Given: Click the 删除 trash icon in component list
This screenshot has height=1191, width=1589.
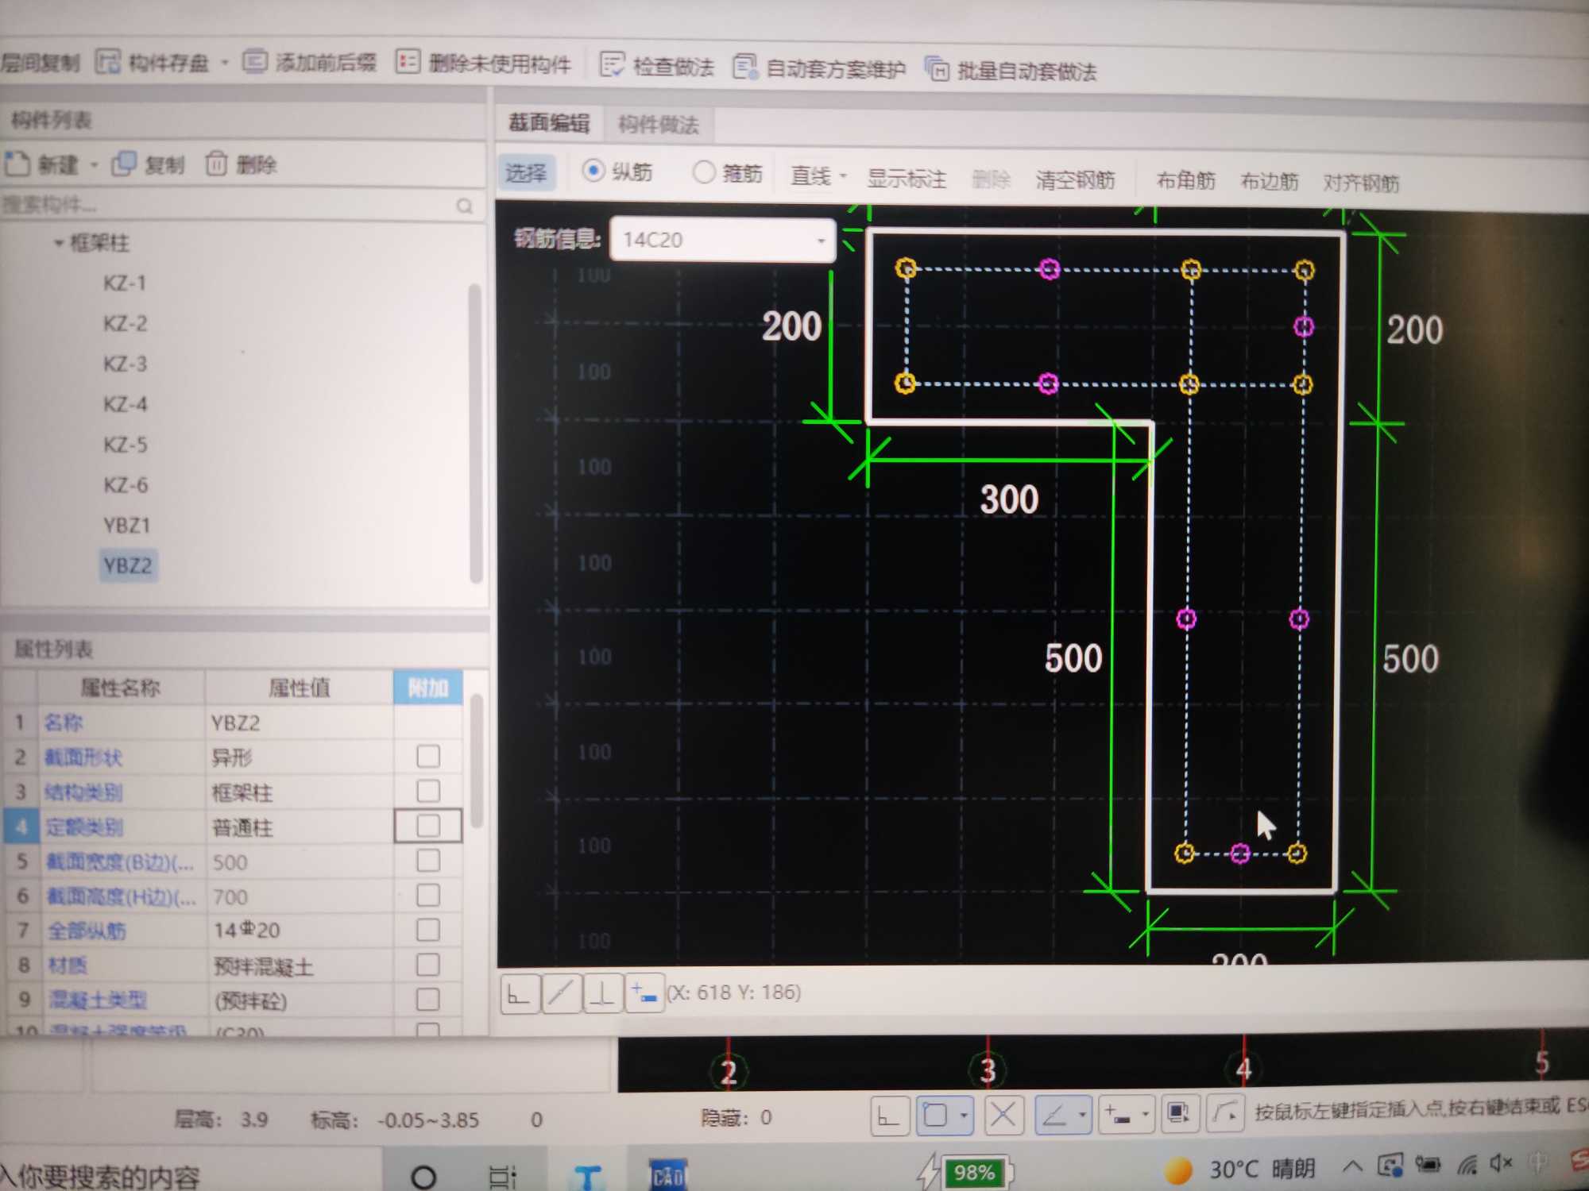Looking at the screenshot, I should [x=216, y=164].
